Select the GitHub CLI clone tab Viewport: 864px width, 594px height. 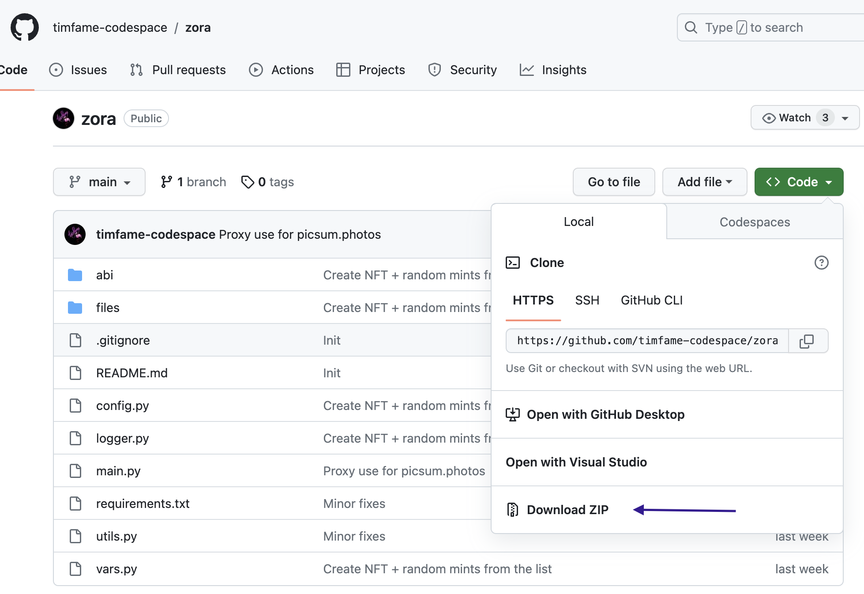(x=651, y=301)
